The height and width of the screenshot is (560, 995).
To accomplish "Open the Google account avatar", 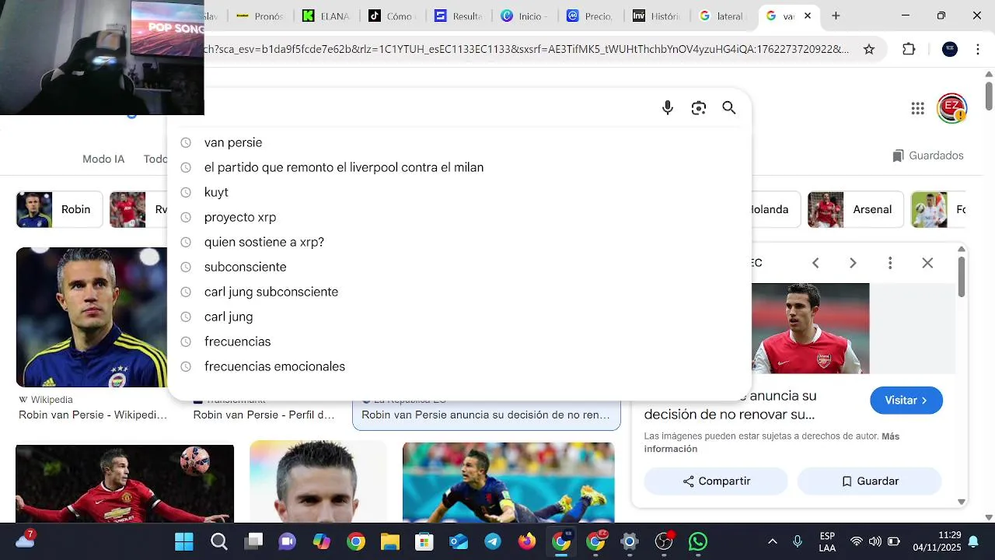I will click(951, 108).
